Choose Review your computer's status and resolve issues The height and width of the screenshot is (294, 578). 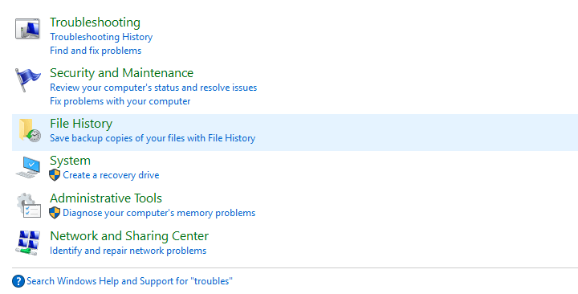[153, 88]
